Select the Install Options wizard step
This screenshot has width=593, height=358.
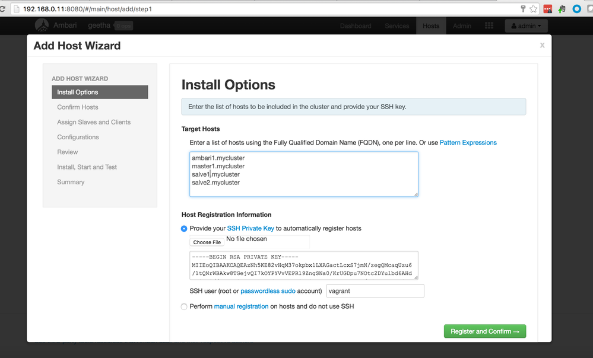tap(100, 92)
